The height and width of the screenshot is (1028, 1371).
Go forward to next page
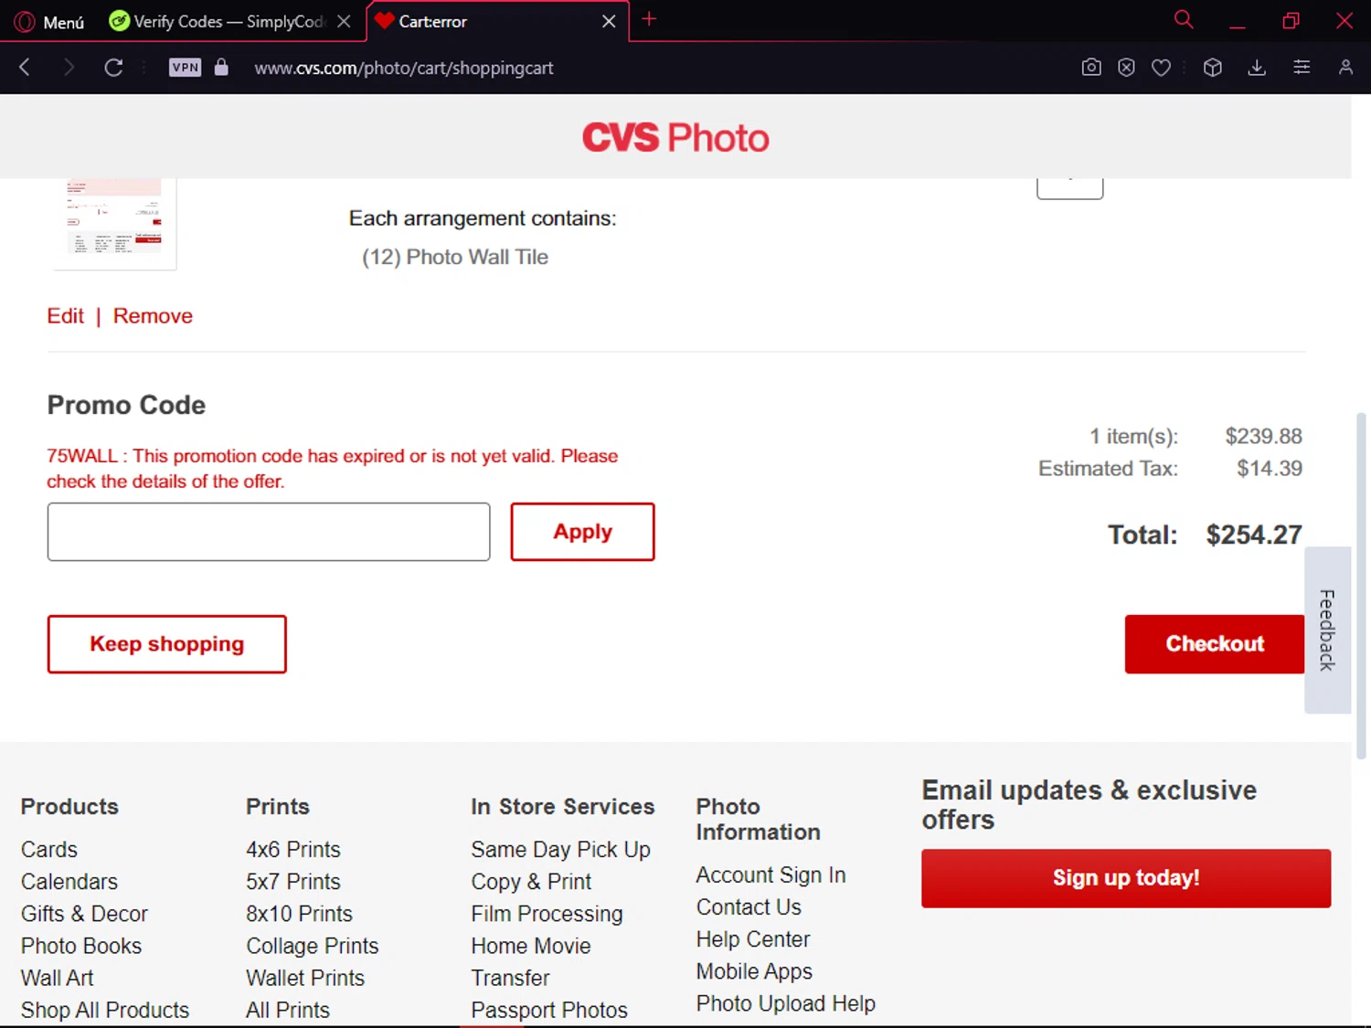pos(69,67)
